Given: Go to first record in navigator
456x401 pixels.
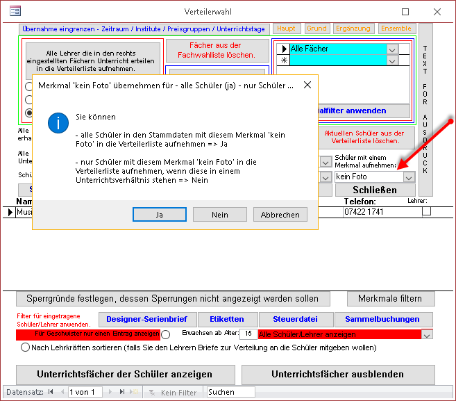Looking at the screenshot, I should click(x=50, y=393).
